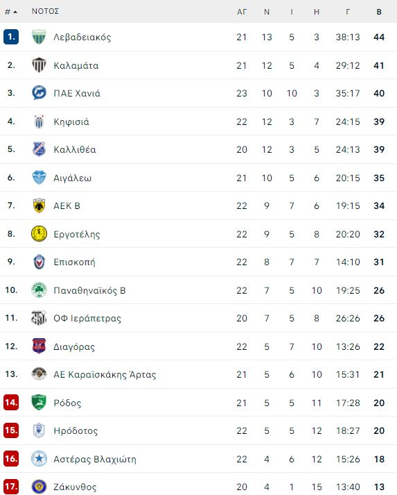Click the blue position 1 badge
397x495 pixels.
(11, 37)
